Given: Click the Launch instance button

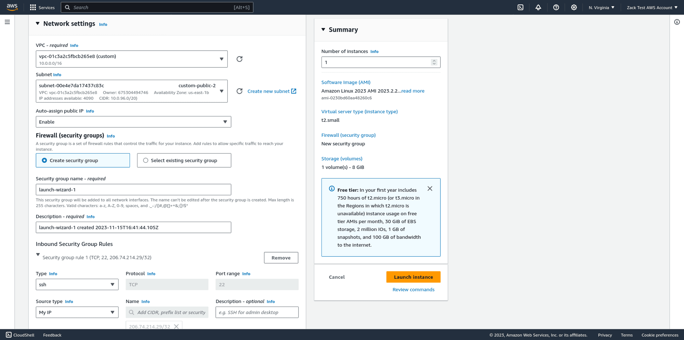Looking at the screenshot, I should [x=413, y=277].
